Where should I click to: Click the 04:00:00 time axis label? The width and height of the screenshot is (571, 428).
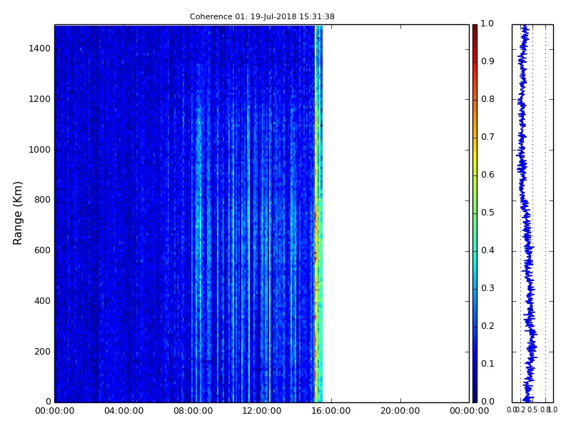[x=123, y=411]
